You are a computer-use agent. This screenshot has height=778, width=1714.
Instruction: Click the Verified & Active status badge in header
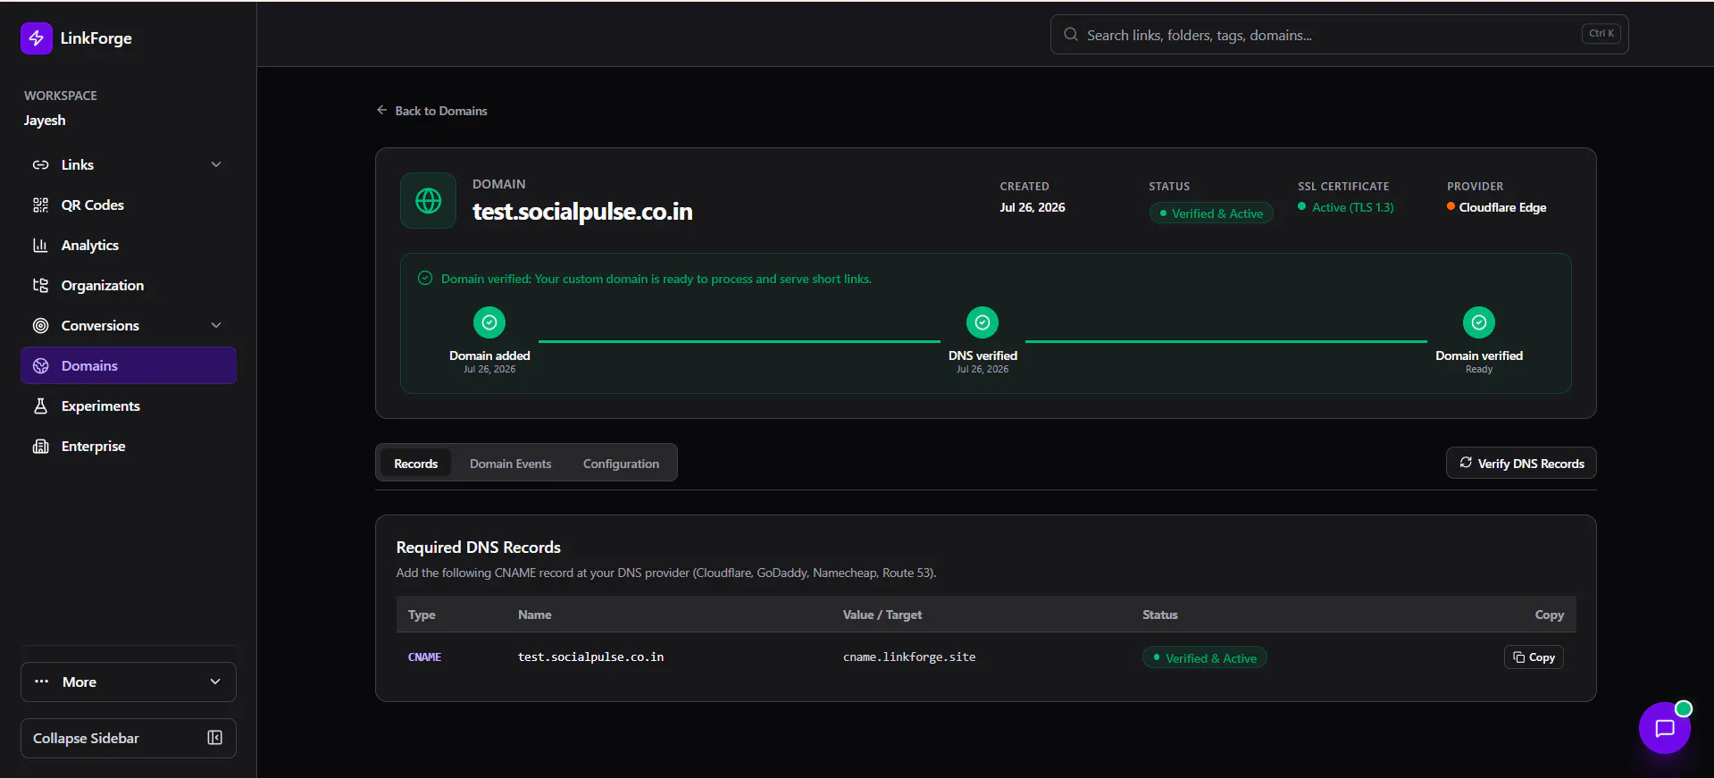click(x=1211, y=213)
